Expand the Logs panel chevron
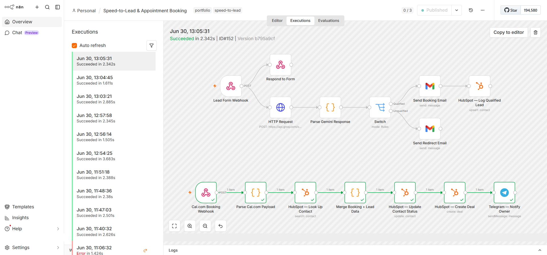547x255 pixels. [x=540, y=250]
